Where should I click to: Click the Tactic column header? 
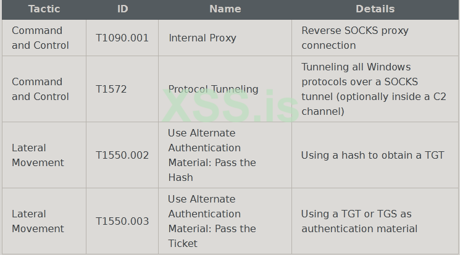[44, 9]
